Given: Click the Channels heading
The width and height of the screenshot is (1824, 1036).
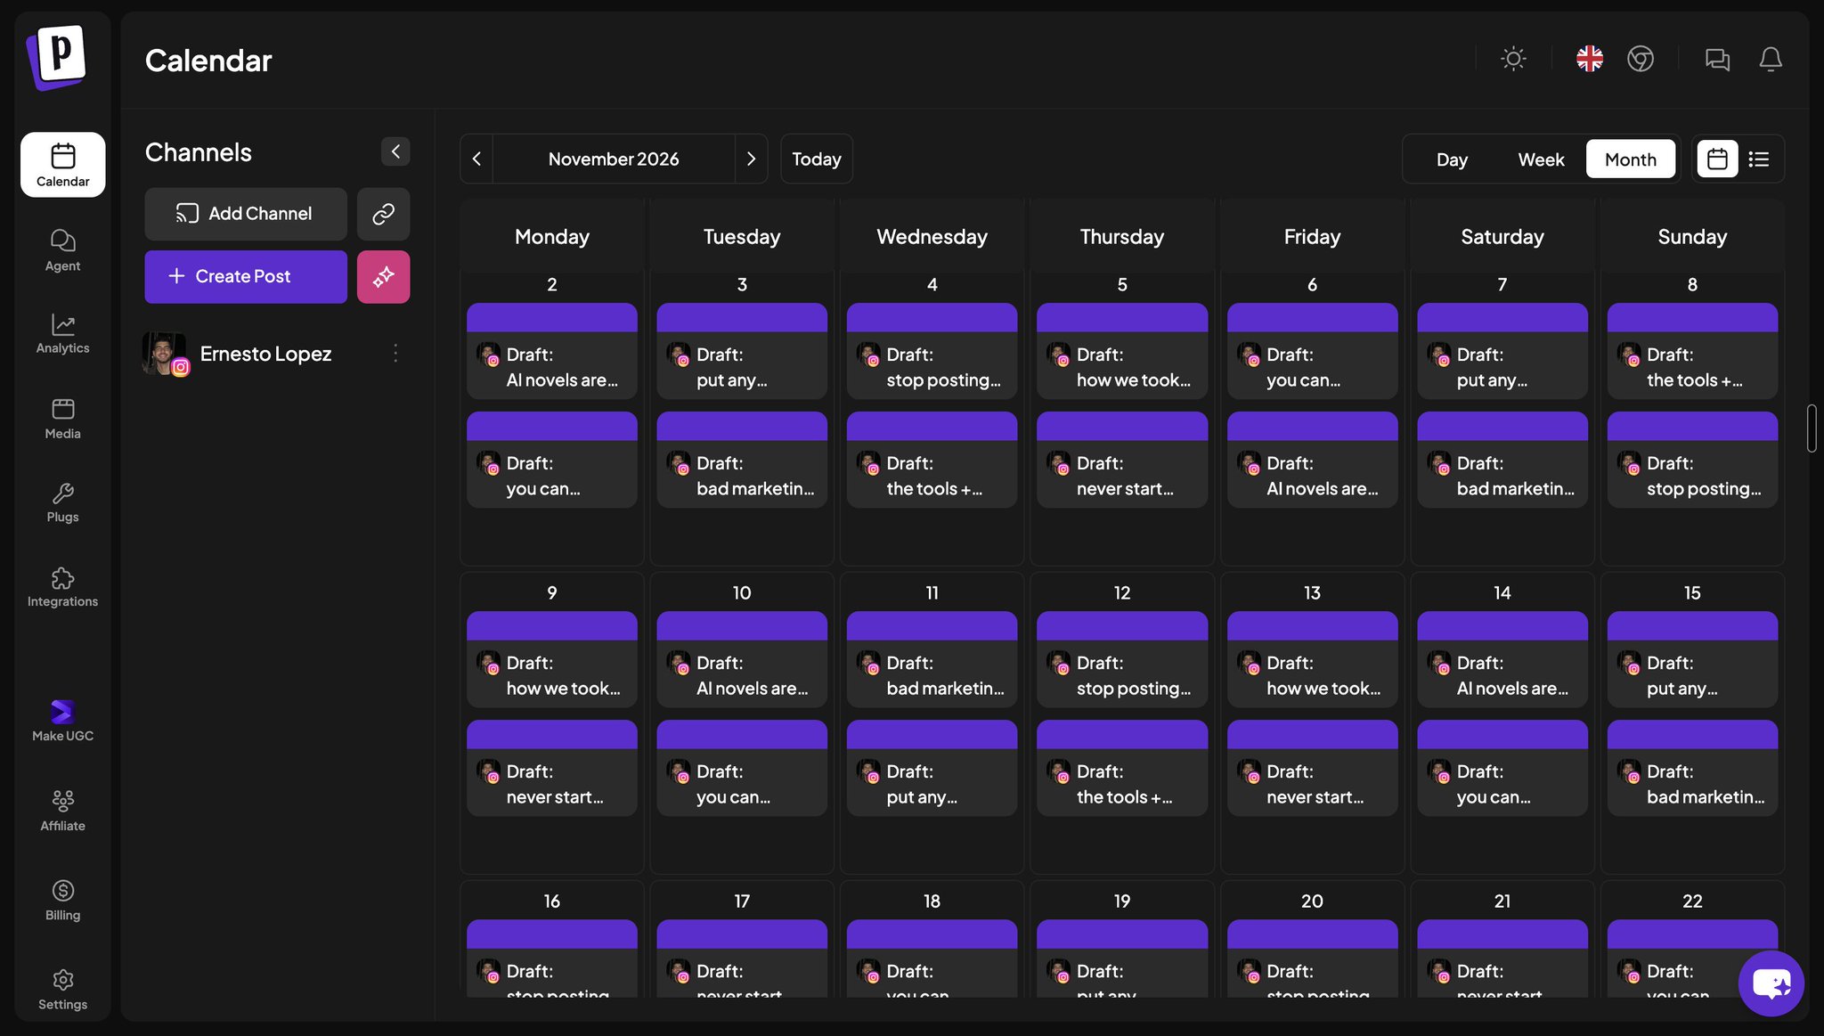Looking at the screenshot, I should pyautogui.click(x=199, y=152).
